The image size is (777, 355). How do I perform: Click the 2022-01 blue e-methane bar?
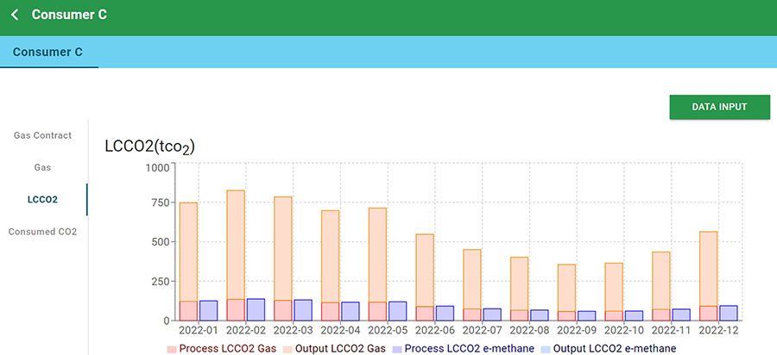209,310
